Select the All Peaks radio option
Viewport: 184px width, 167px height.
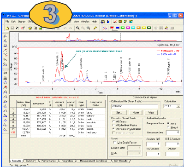(120, 121)
